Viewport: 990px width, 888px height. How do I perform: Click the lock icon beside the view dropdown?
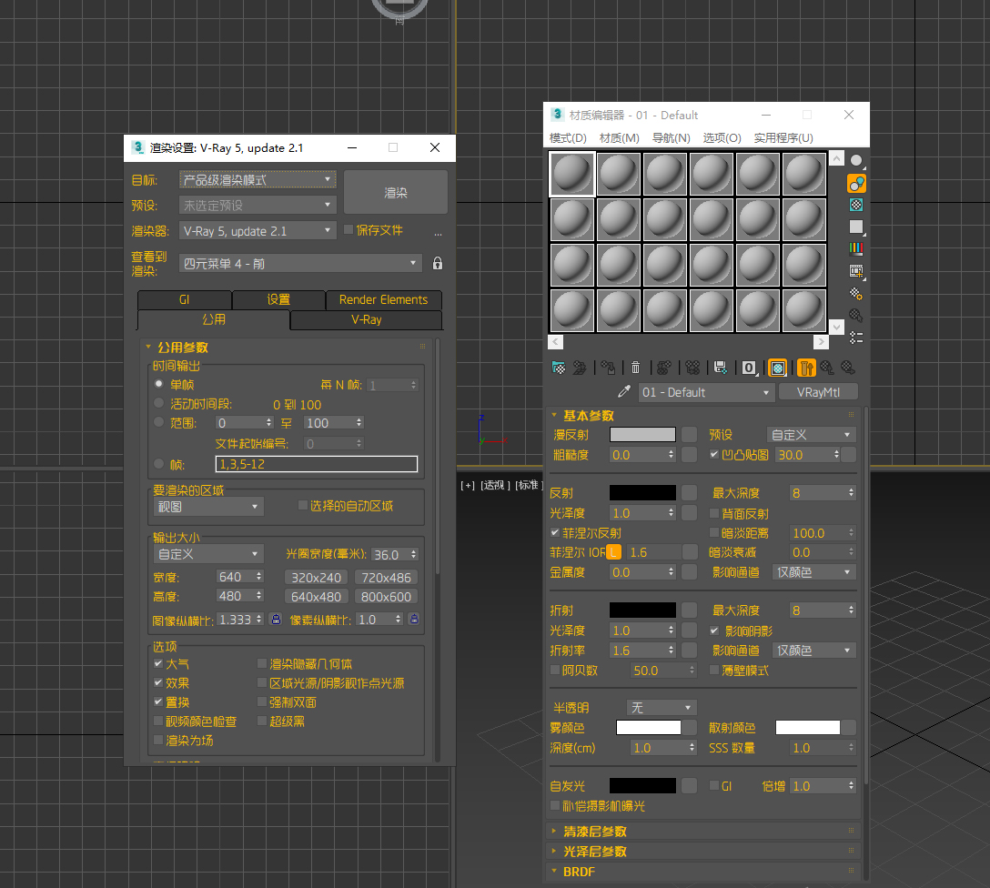pyautogui.click(x=438, y=264)
